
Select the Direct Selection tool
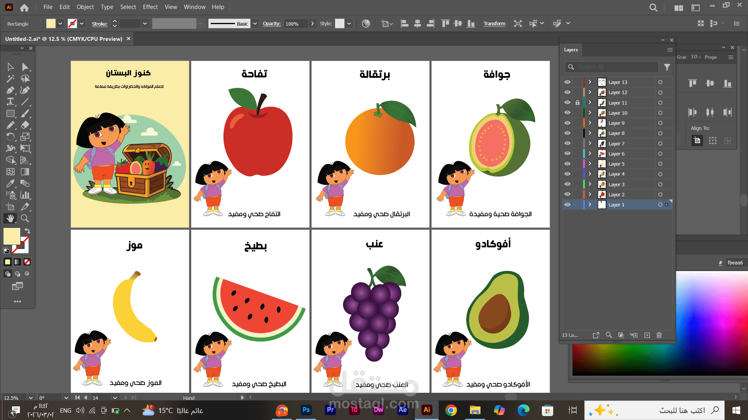(x=25, y=67)
